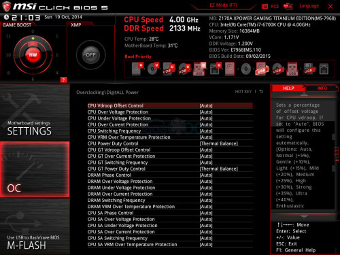This screenshot has width=340, height=255.
Task: Switch to the HELP tab
Action: 288,88
